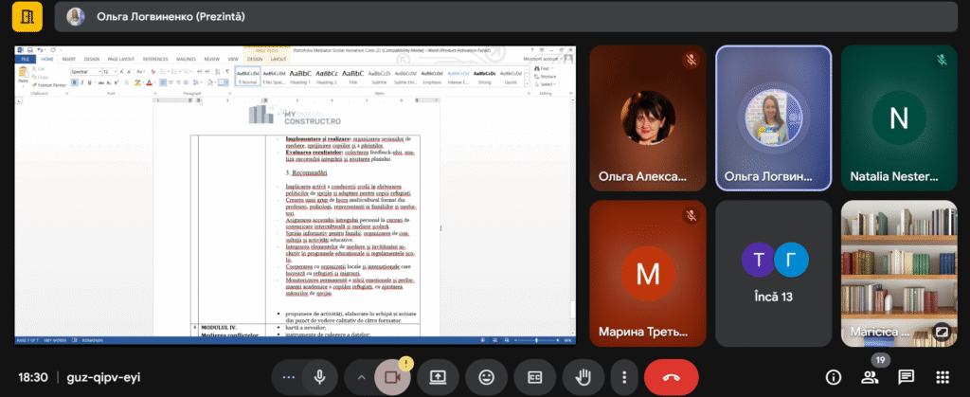
Task: Click the yellow door icon at top left
Action: [27, 17]
